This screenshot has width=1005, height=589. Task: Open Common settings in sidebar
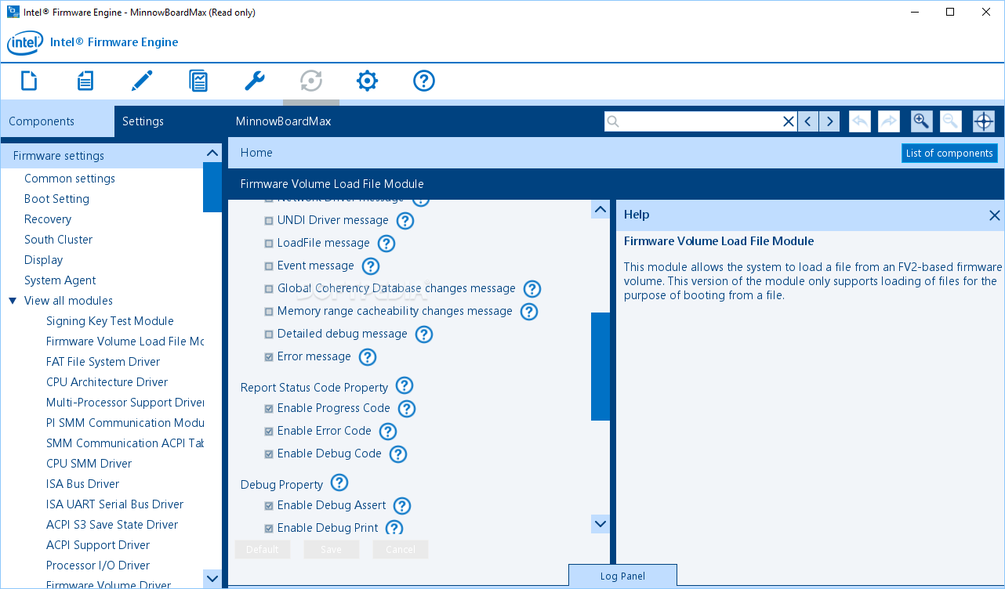tap(70, 179)
